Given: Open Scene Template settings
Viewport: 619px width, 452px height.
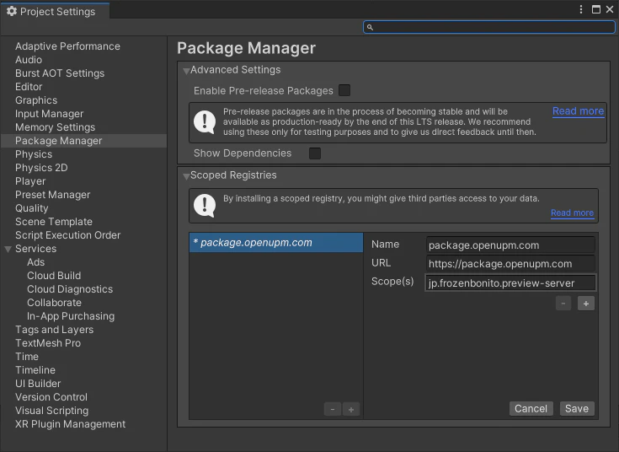Looking at the screenshot, I should click(x=54, y=222).
